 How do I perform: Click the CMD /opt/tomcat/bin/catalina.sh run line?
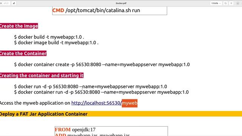pyautogui.click(x=96, y=10)
